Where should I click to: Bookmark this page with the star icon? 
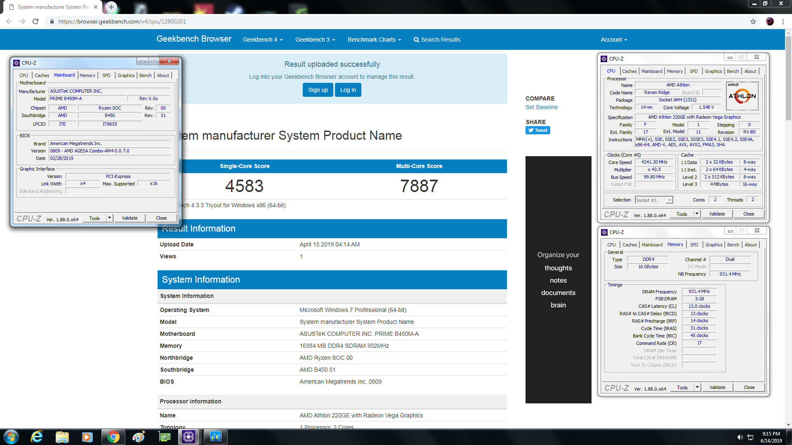[753, 21]
